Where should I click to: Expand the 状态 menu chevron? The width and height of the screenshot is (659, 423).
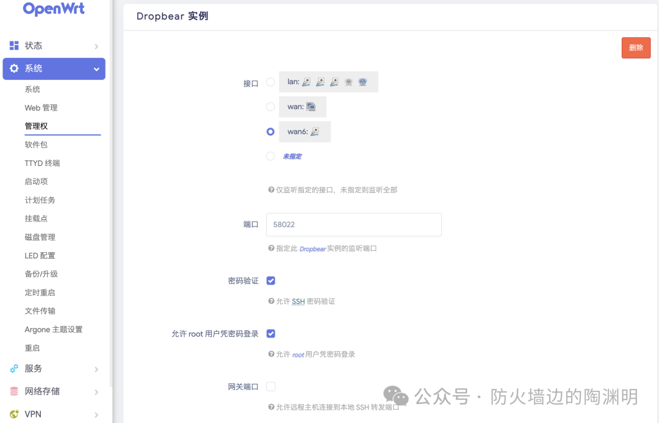tap(96, 46)
